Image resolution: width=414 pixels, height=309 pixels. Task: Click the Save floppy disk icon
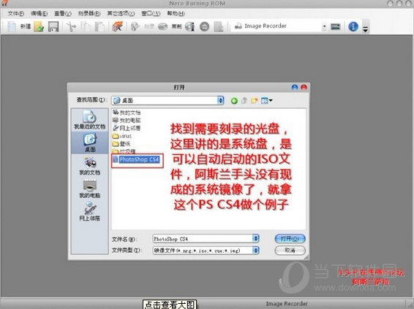point(53,26)
